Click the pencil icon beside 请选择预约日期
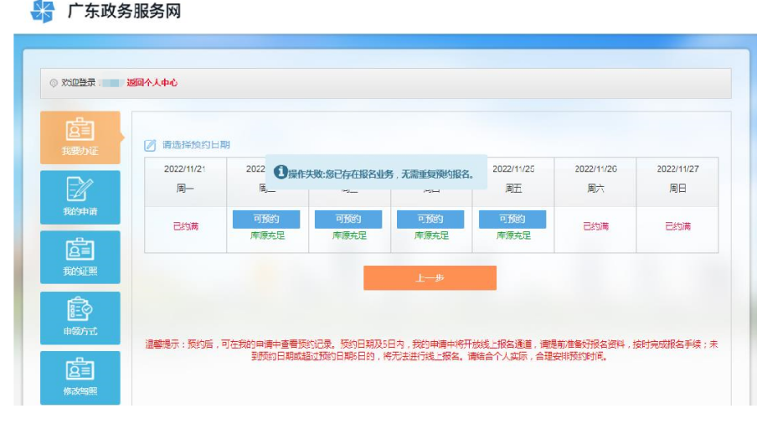The image size is (762, 424). pyautogui.click(x=150, y=145)
